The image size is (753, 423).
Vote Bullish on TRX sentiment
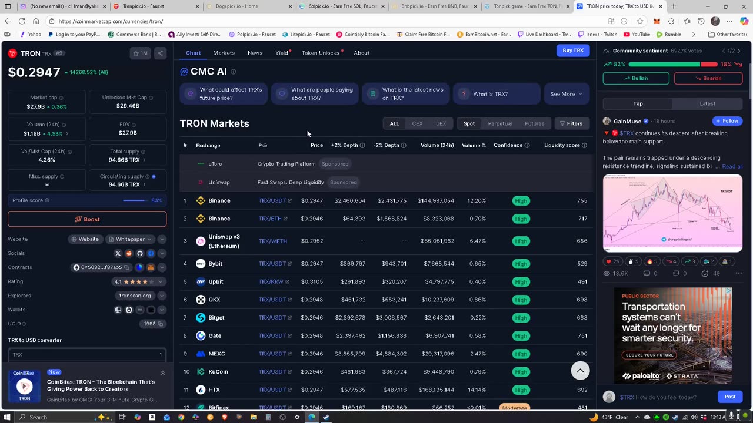636,78
